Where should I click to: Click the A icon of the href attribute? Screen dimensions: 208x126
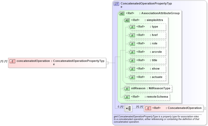point(132,35)
